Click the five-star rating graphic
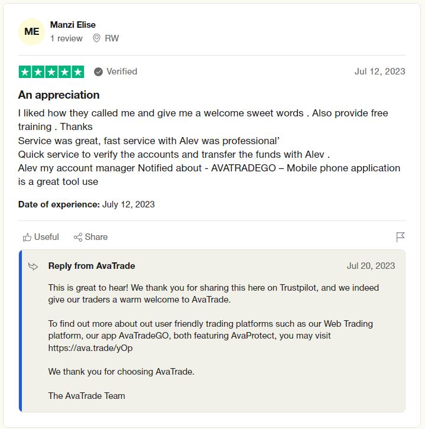Viewport: 425px width, 429px height. [x=51, y=72]
